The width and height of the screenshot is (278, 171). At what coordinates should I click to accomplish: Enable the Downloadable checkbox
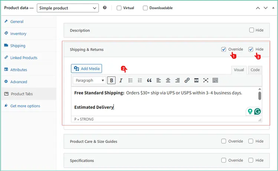tap(145, 8)
